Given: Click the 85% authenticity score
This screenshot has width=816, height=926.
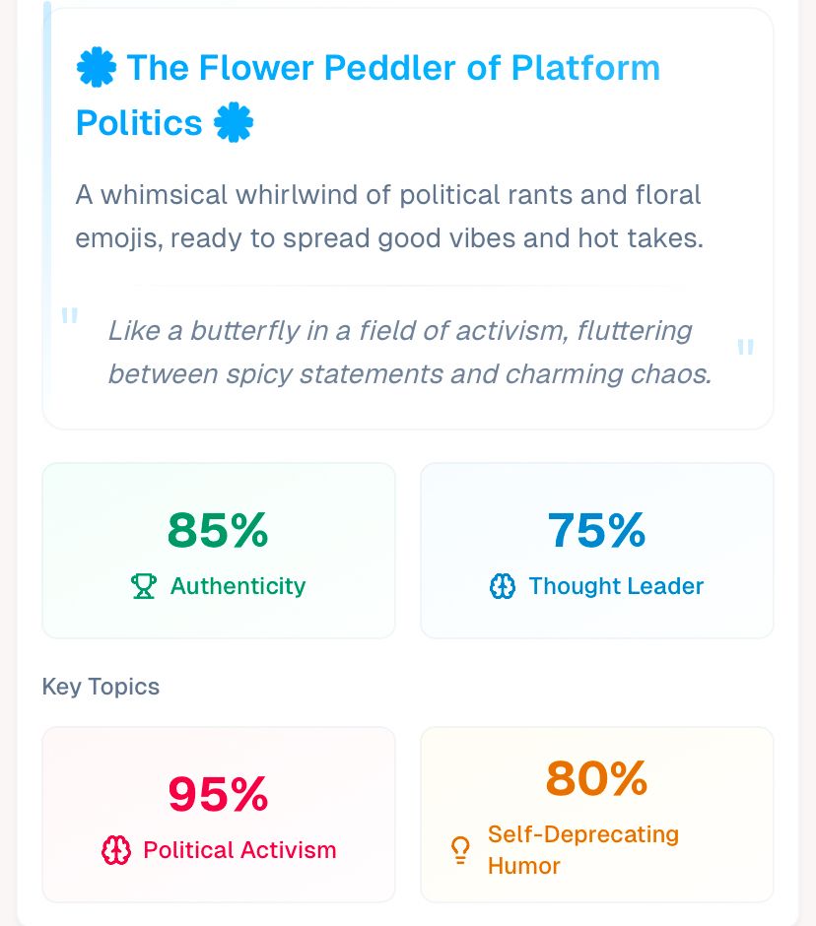Looking at the screenshot, I should tap(218, 530).
